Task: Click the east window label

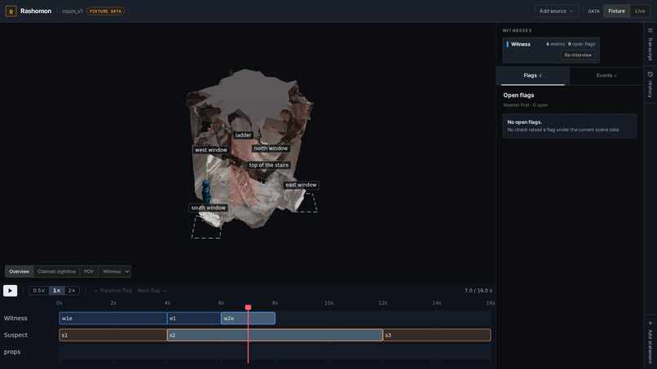Action: (301, 185)
